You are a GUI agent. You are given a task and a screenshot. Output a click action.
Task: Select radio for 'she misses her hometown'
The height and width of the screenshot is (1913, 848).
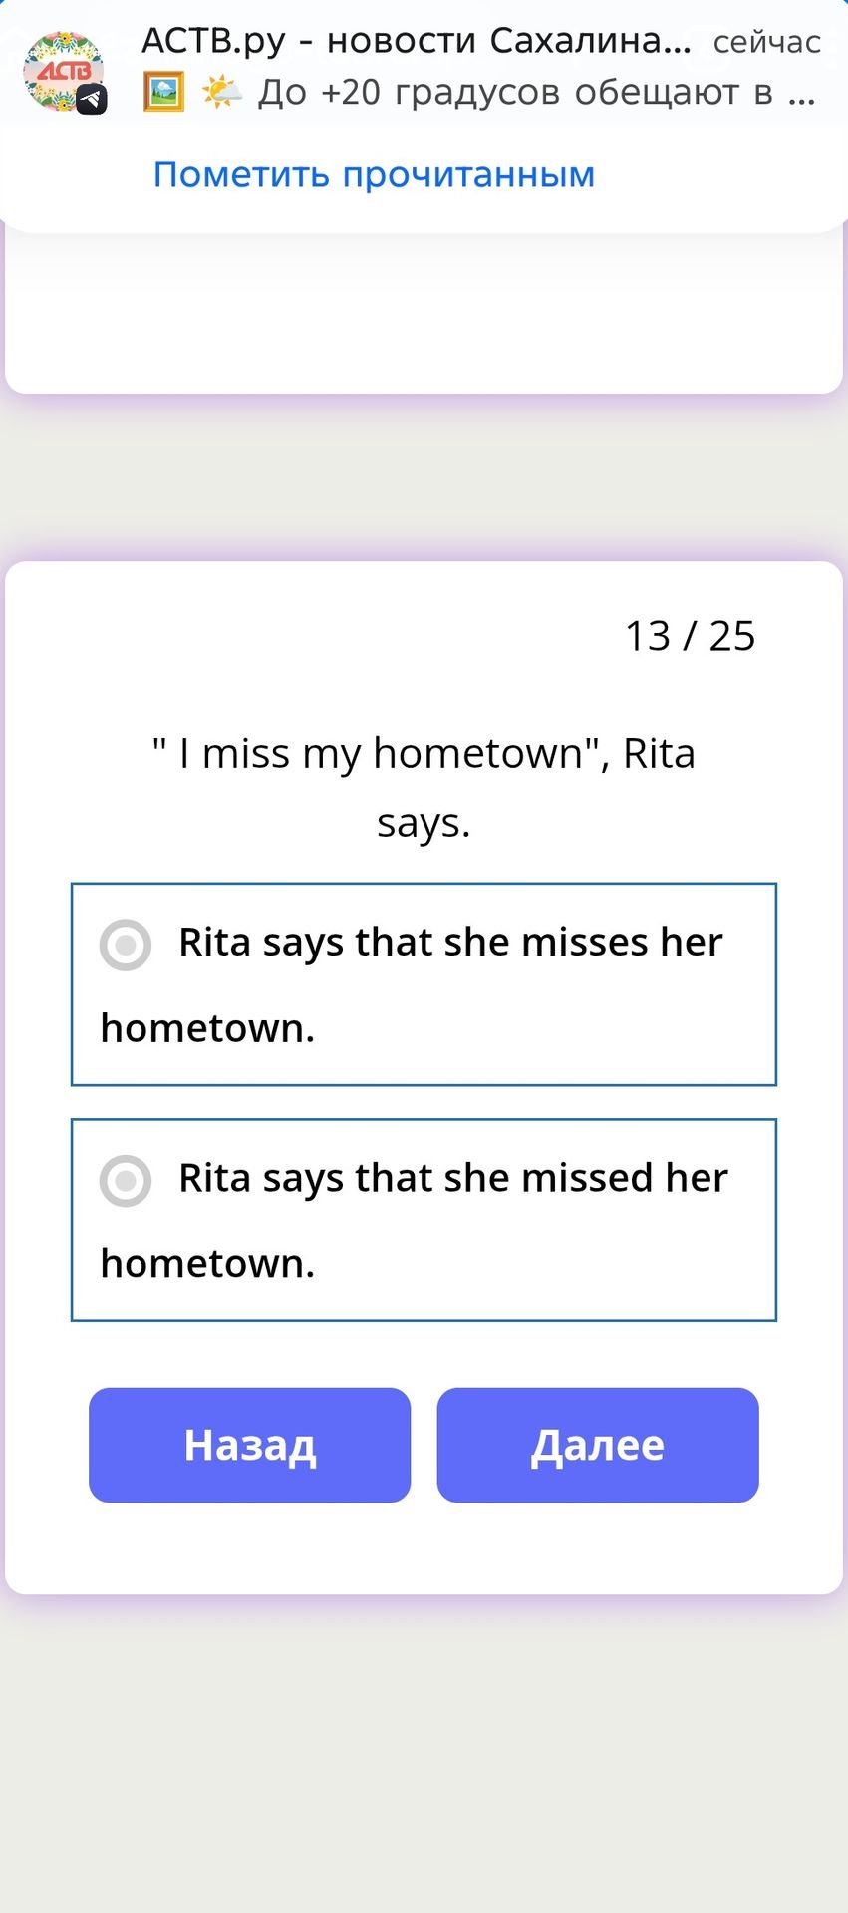(126, 945)
